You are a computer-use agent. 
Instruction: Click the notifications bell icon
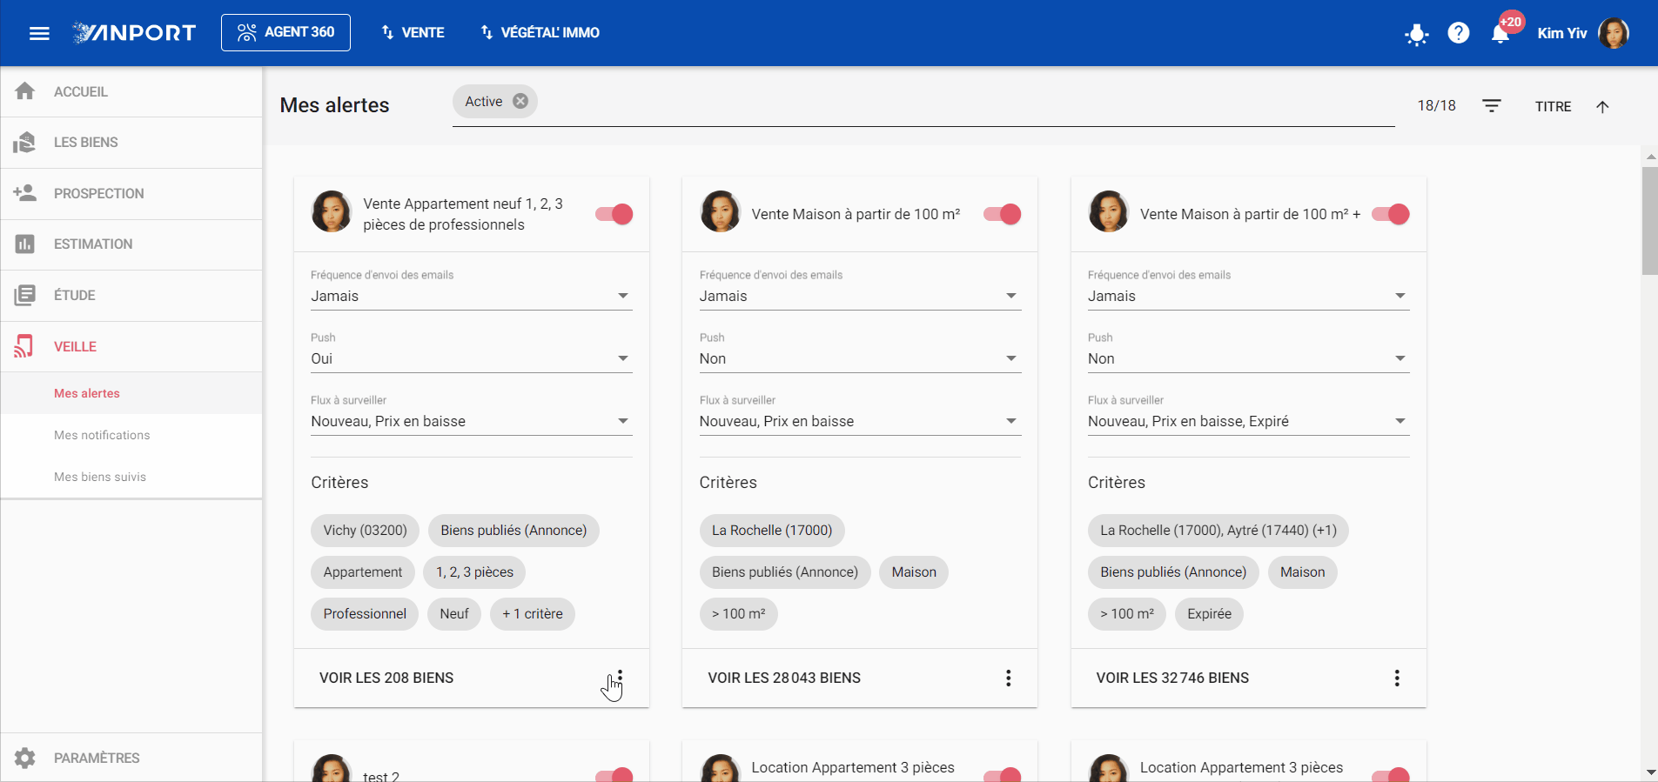pos(1500,34)
